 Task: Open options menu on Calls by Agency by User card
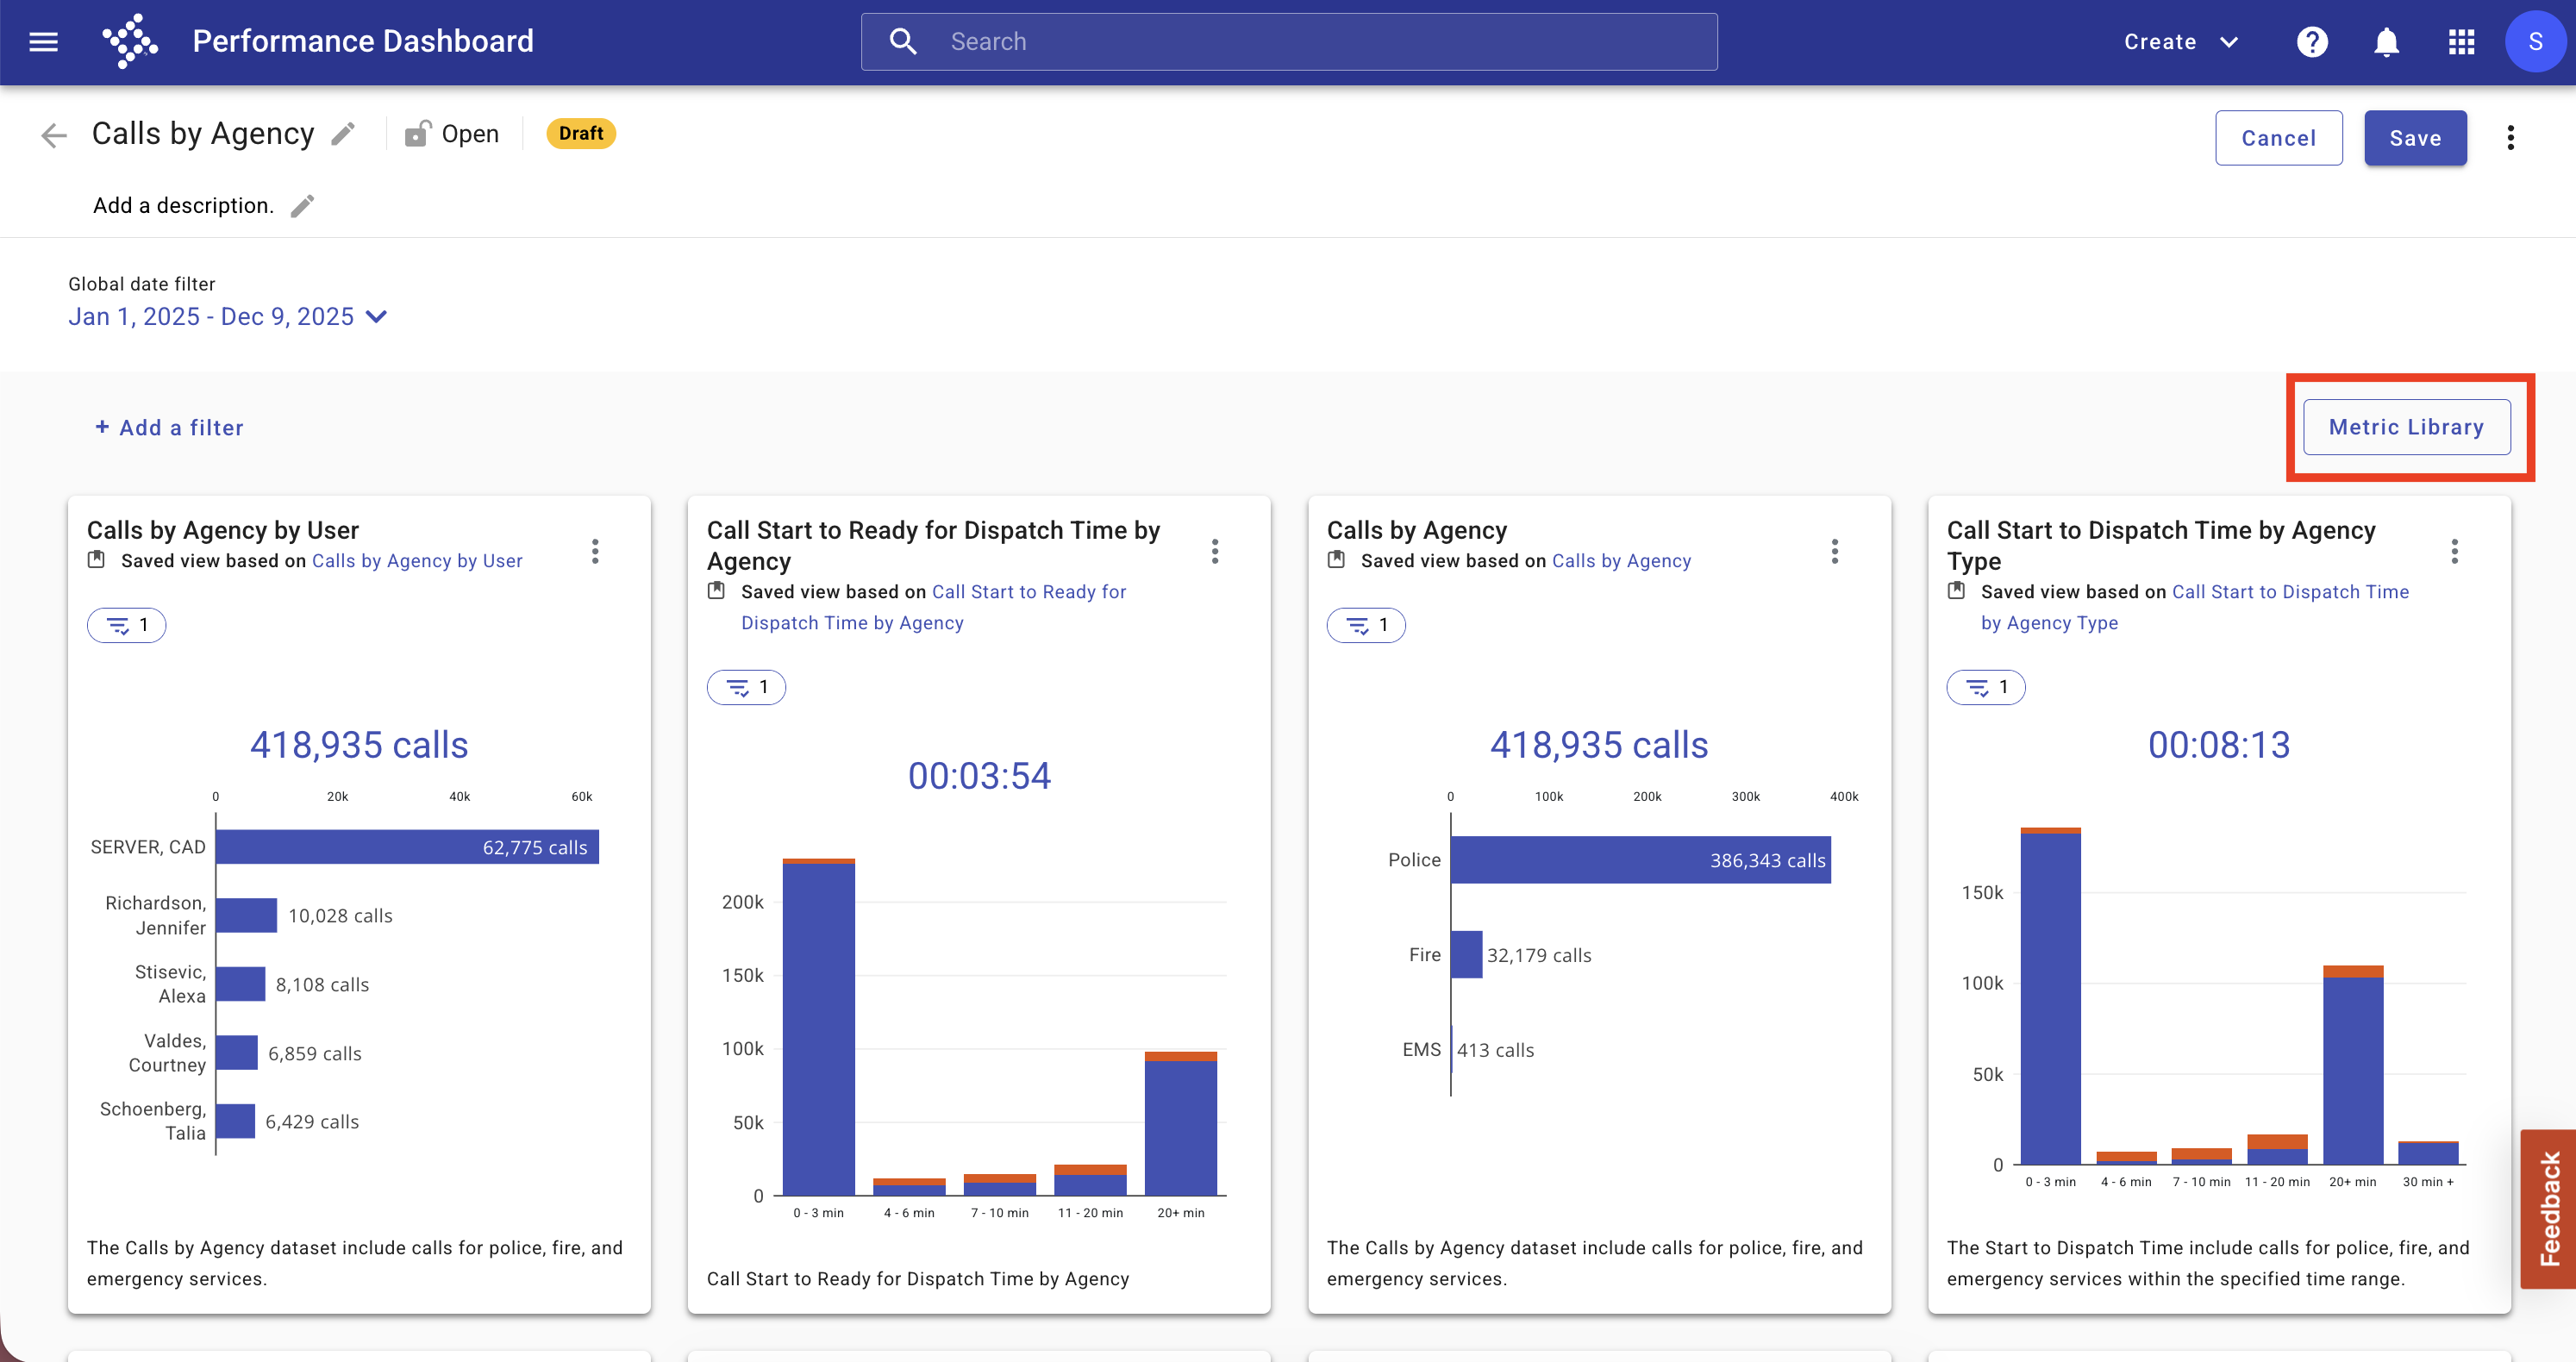[595, 551]
